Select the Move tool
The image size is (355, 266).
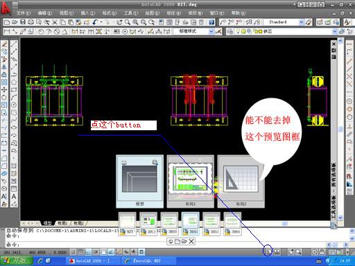[4, 89]
